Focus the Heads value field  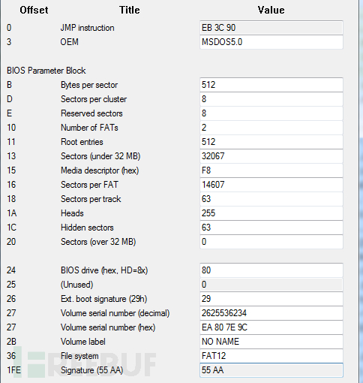click(271, 213)
